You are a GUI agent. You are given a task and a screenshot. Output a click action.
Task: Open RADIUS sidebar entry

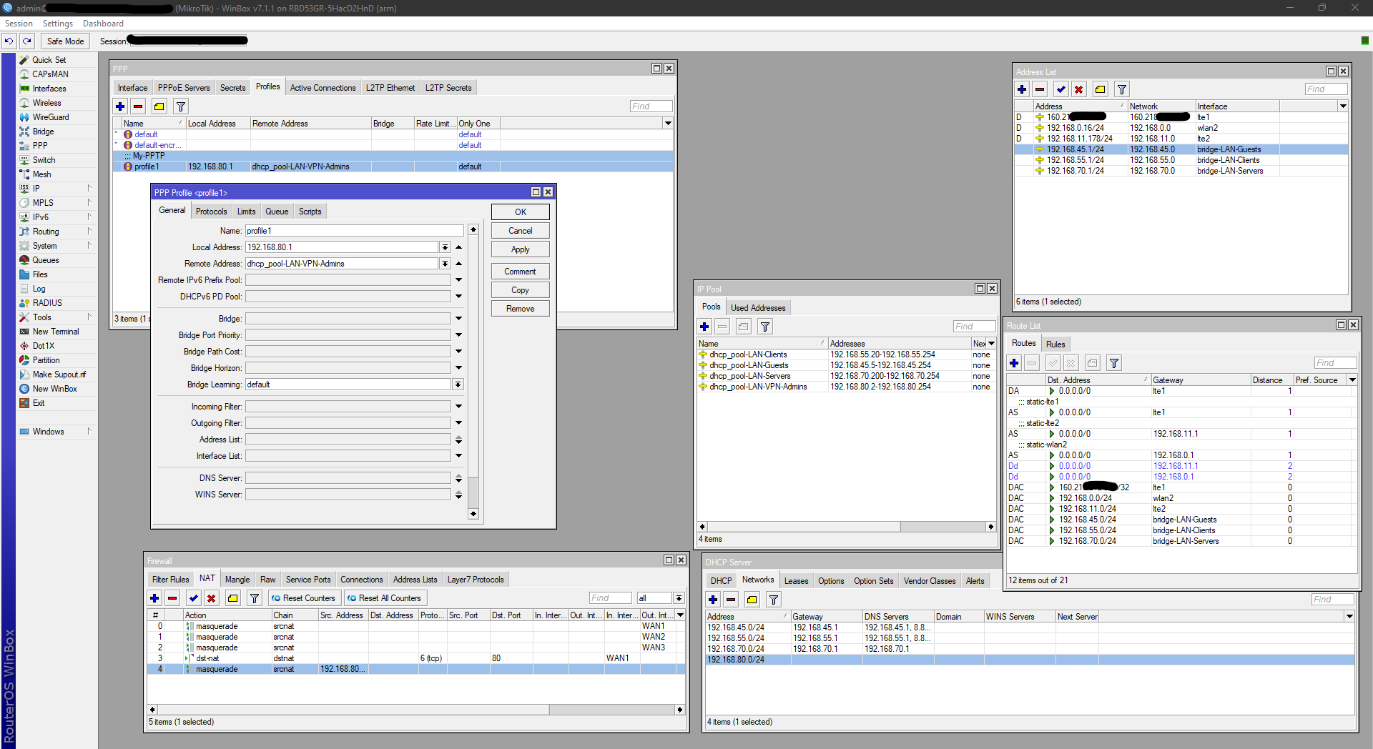pos(47,303)
